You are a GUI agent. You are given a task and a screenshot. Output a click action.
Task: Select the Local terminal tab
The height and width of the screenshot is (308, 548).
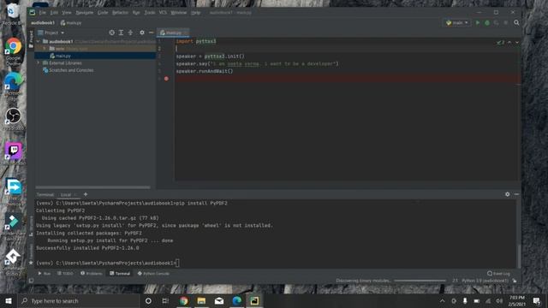pyautogui.click(x=66, y=194)
